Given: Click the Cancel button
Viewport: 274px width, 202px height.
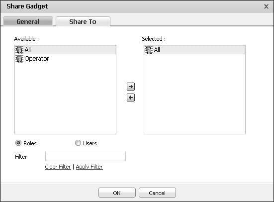Looking at the screenshot, I should pos(157,193).
